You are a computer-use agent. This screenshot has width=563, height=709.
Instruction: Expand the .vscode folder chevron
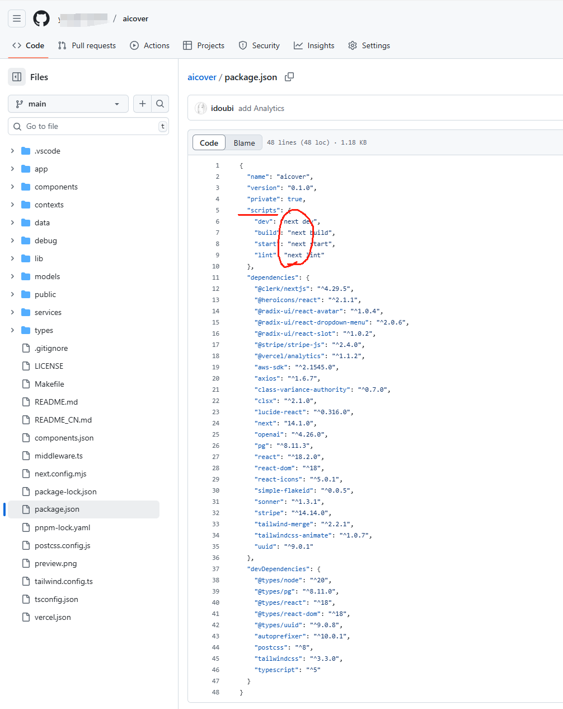coord(12,151)
